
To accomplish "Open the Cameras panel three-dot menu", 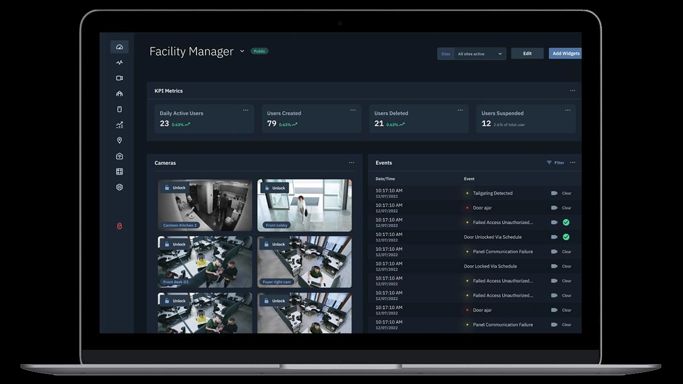I will click(352, 163).
